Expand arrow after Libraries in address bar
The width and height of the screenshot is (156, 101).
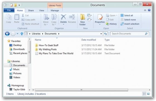pos(43,34)
